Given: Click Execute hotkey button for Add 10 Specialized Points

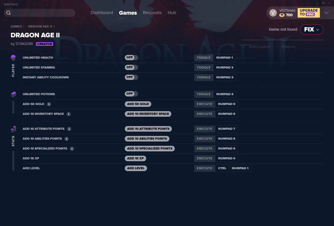Looking at the screenshot, I should pos(205,149).
